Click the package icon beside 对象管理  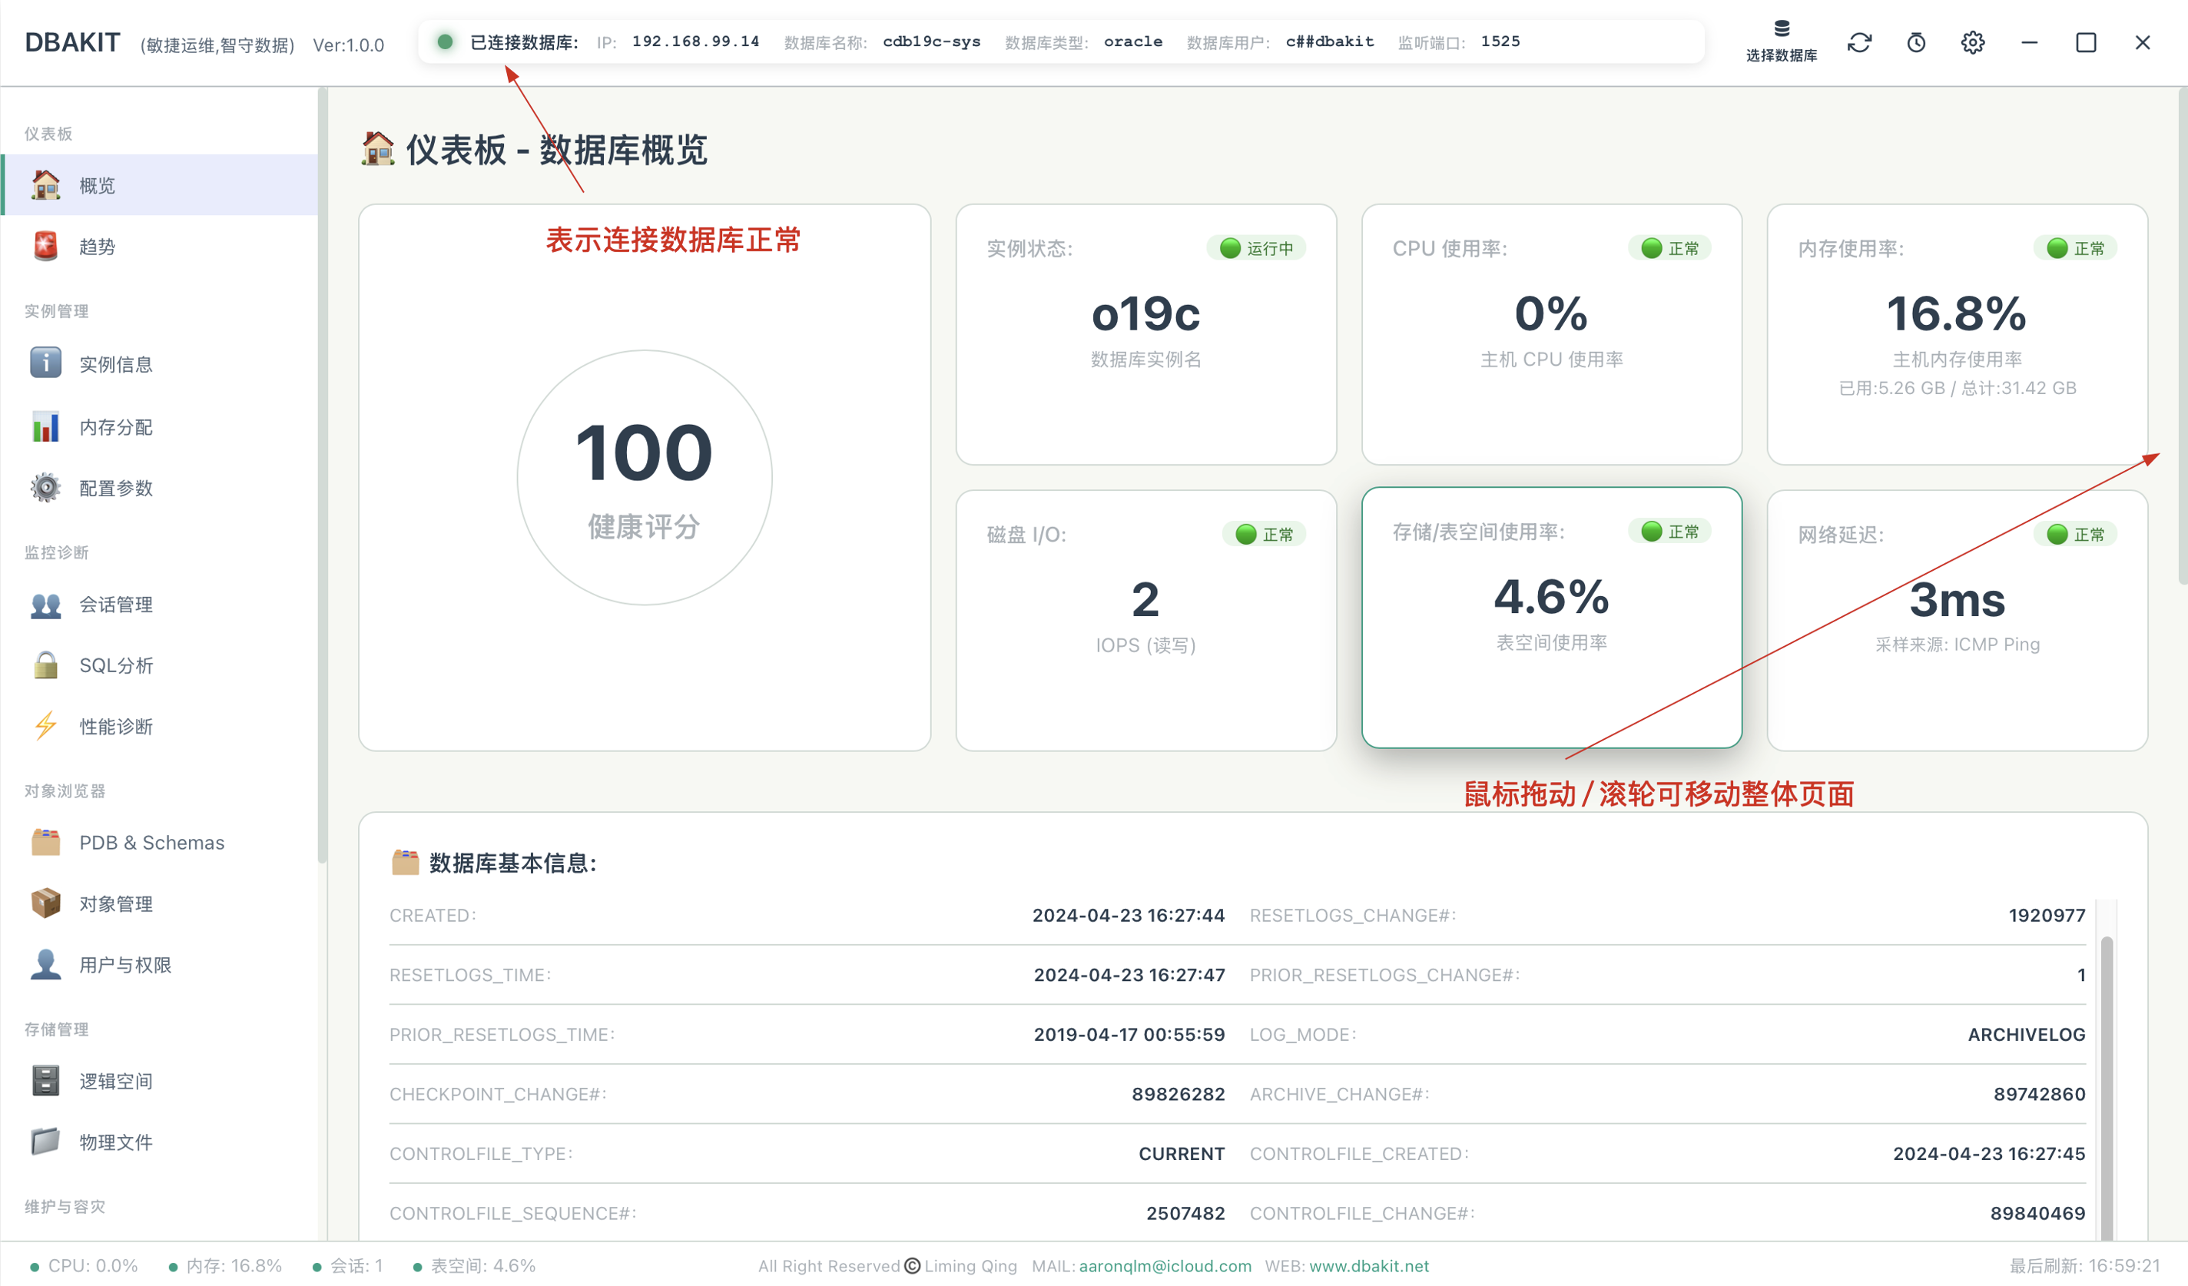(x=45, y=903)
